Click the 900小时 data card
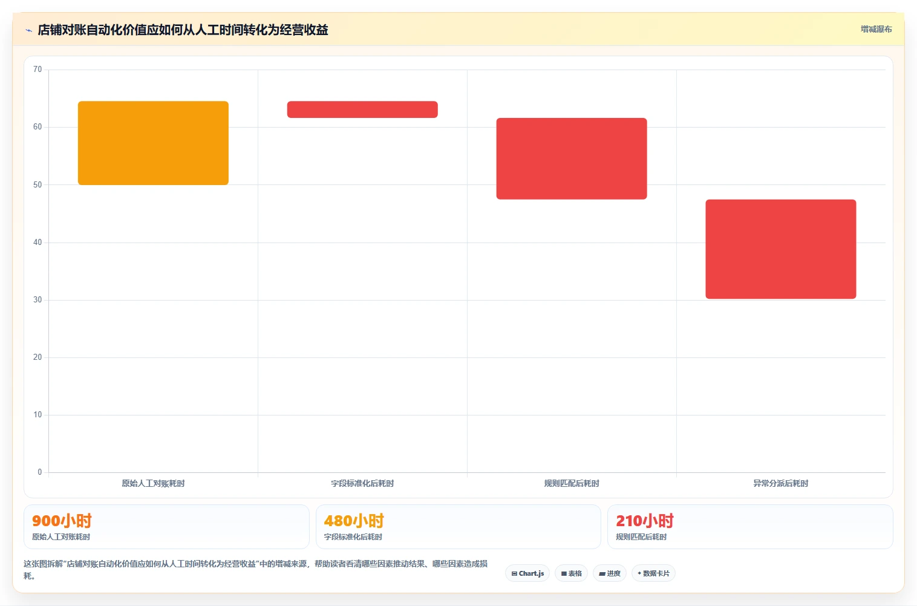 click(x=166, y=527)
